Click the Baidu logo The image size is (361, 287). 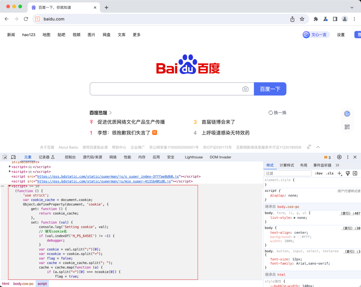click(x=188, y=64)
